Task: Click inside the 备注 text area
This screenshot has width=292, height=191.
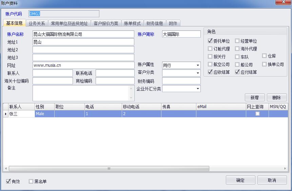Action: point(81,93)
